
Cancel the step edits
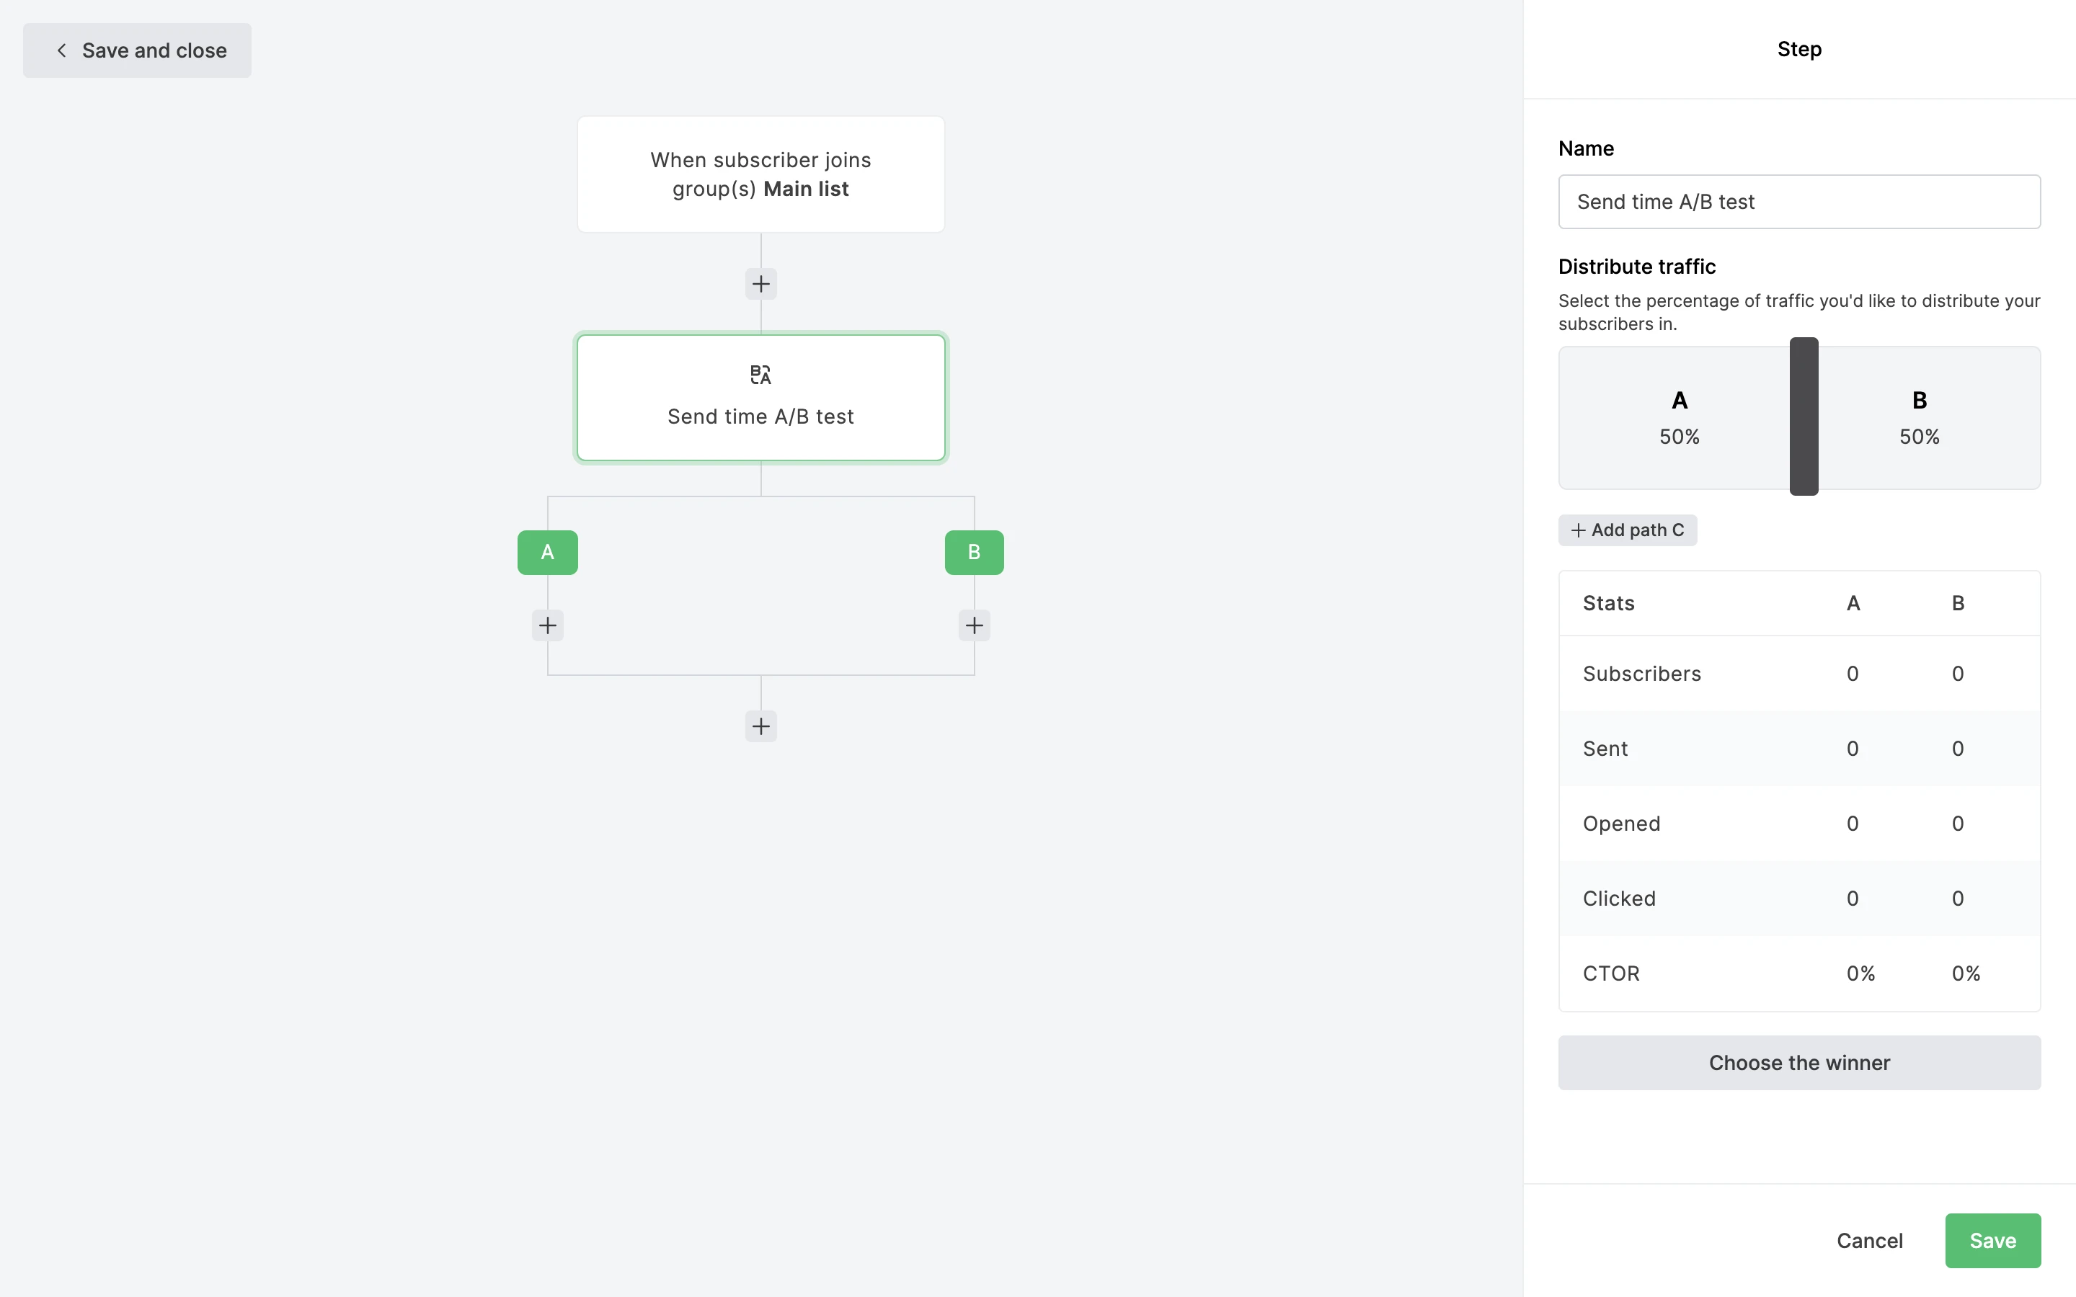point(1869,1240)
